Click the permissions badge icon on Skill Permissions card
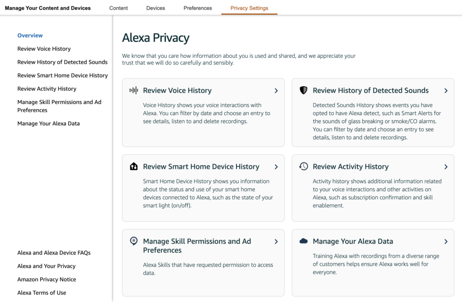The image size is (462, 307). (134, 241)
